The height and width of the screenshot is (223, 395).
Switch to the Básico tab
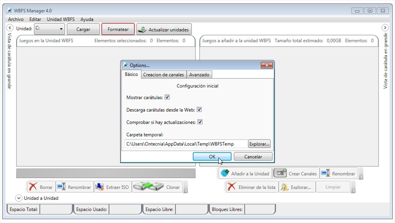coord(131,75)
